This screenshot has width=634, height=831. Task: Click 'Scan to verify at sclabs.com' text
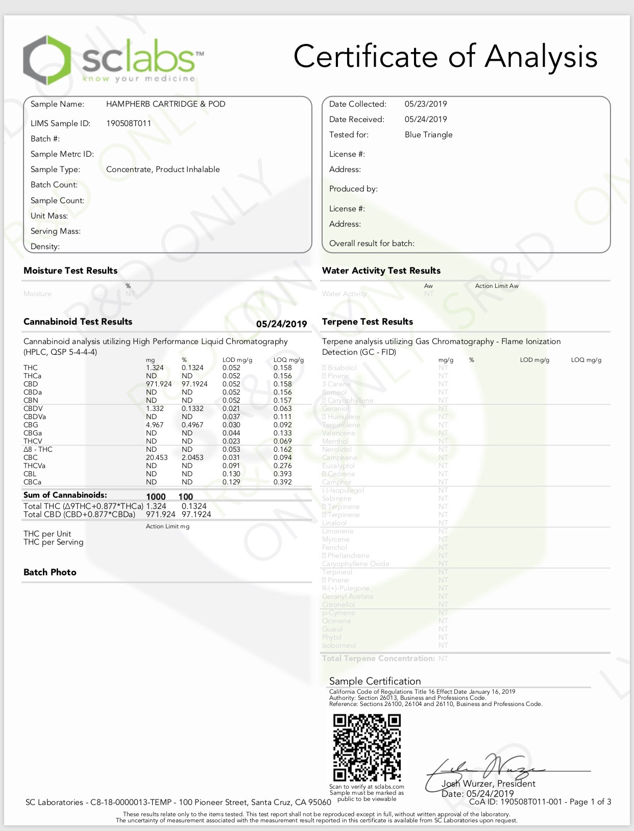pyautogui.click(x=367, y=787)
